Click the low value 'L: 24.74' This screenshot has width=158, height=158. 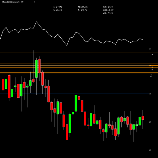82,10
